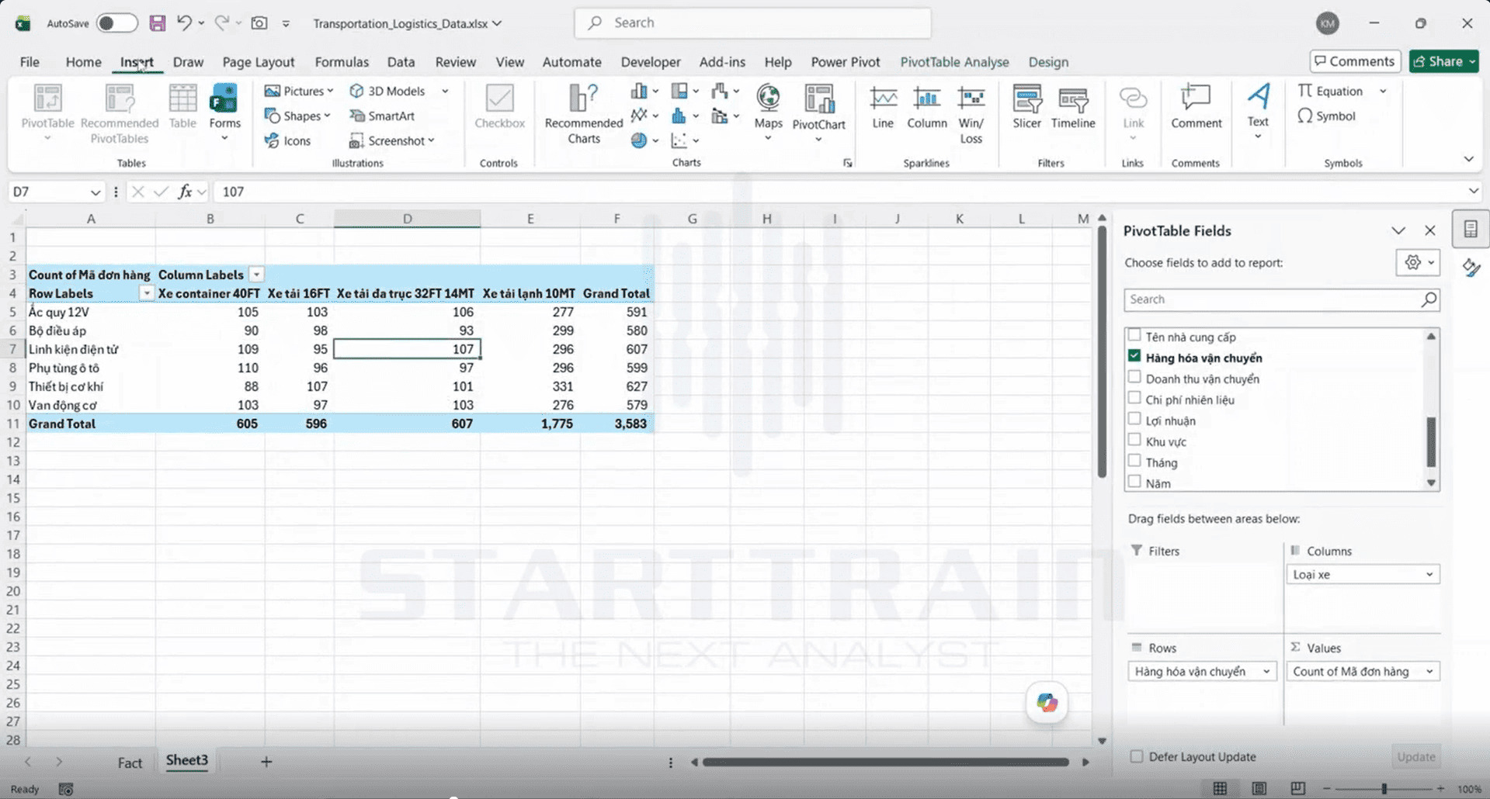Insert a Timeline filter

tap(1073, 107)
